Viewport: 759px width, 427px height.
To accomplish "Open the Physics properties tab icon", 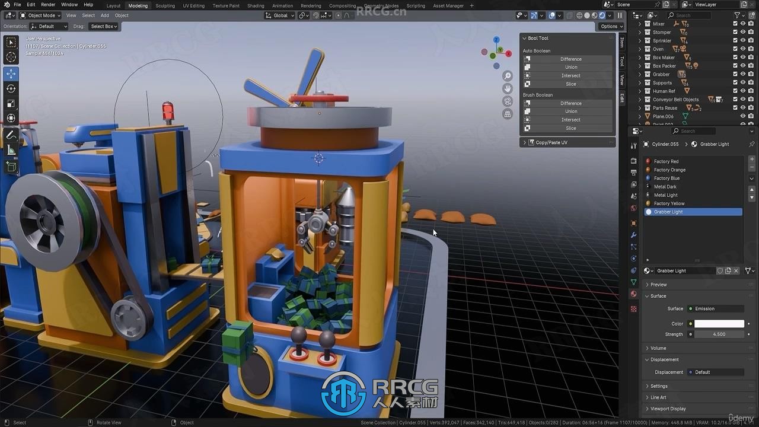I will 633,259.
